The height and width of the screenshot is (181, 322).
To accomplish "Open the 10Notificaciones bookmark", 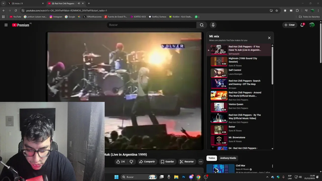I will (92, 17).
